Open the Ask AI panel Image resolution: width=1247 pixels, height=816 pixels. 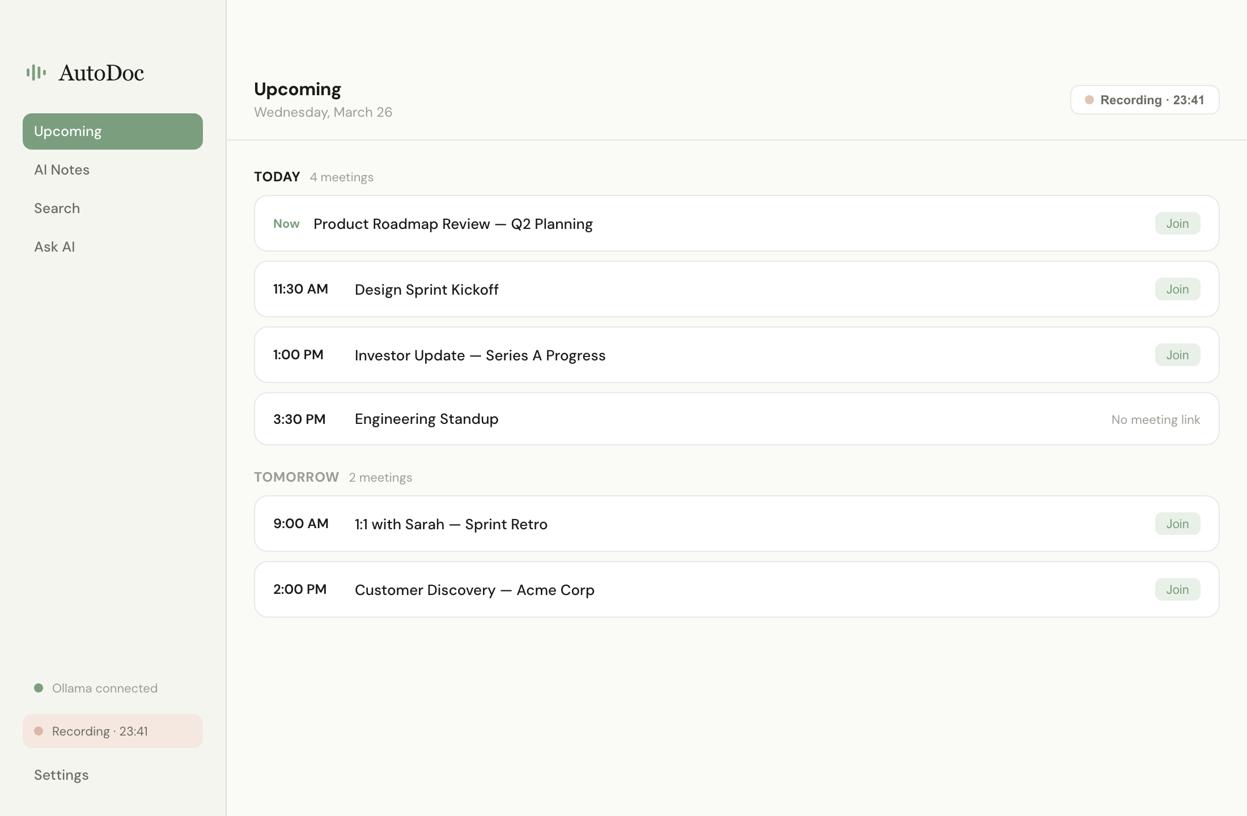click(54, 246)
